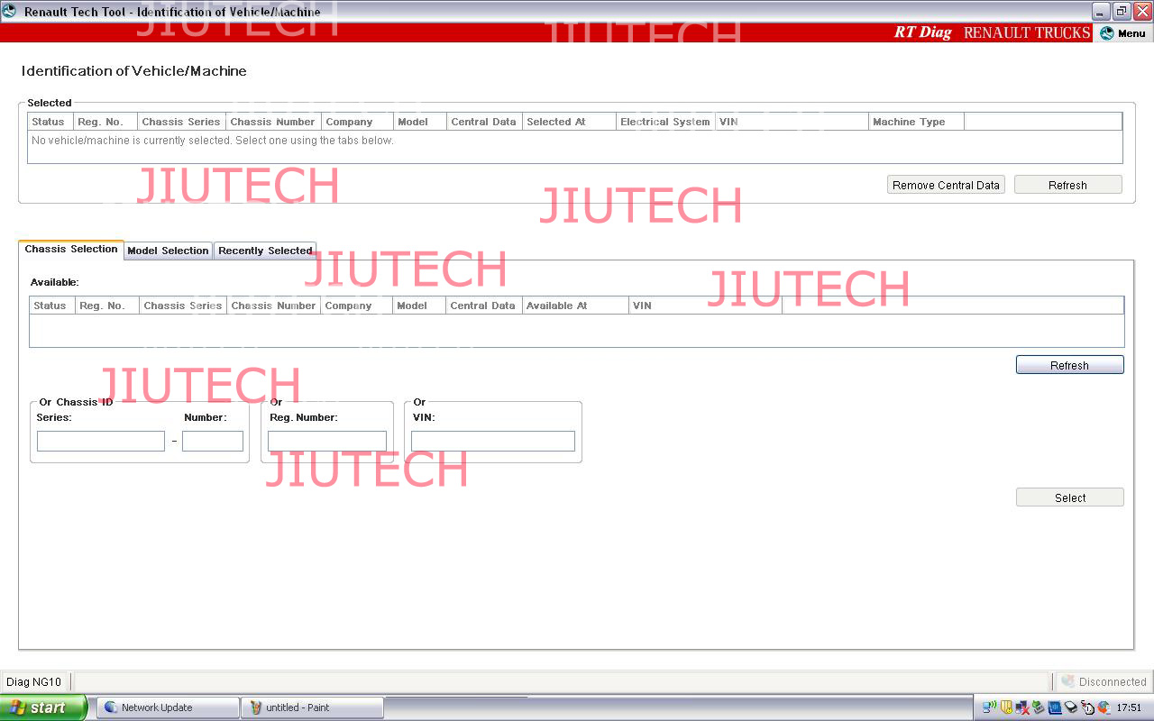Focus the Chassis Series input field
The image size is (1154, 721).
101,441
